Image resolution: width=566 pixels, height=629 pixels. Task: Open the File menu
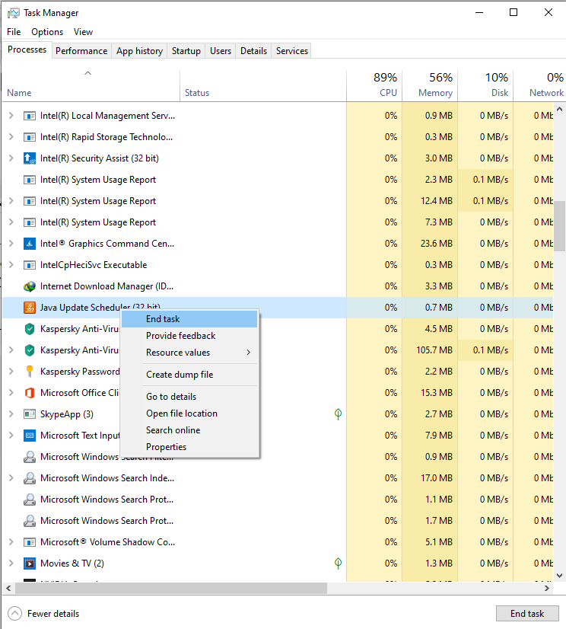14,32
